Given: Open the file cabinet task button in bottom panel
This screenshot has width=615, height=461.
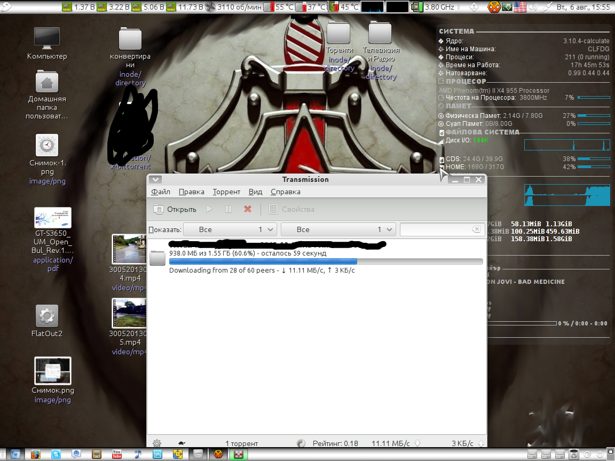Looking at the screenshot, I should tap(198, 454).
